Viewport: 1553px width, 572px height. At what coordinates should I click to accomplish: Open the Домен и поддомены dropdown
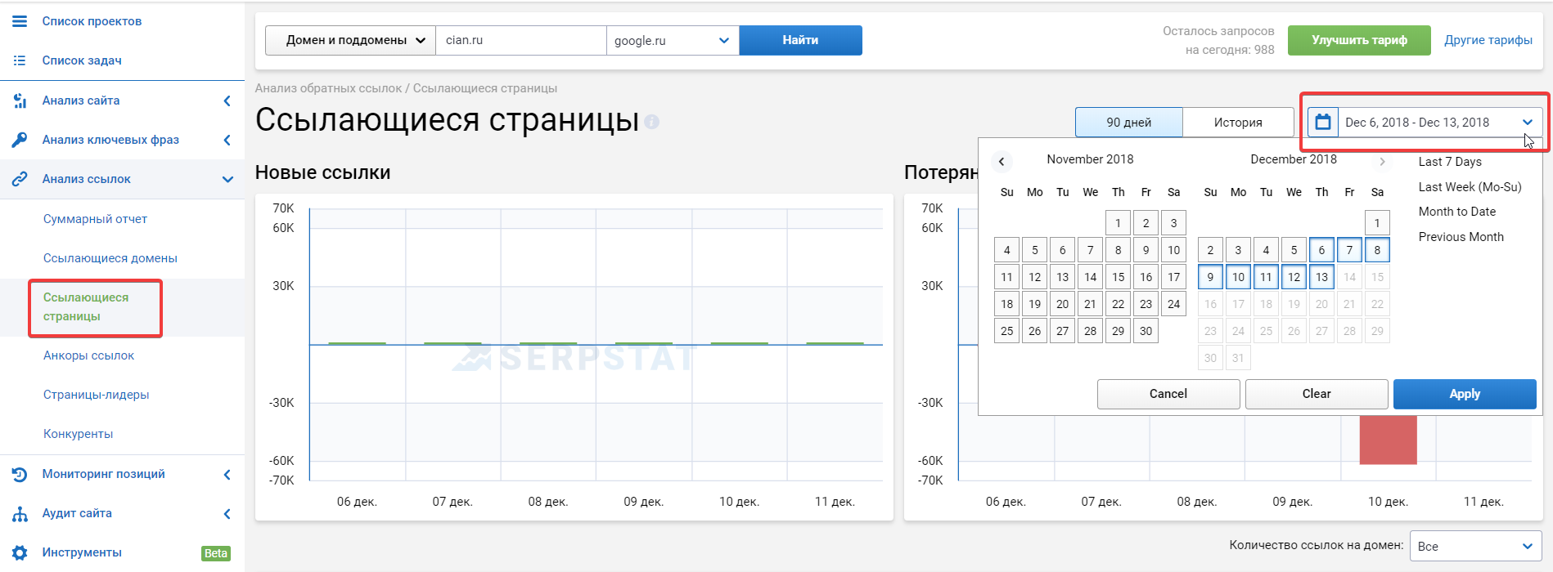[350, 40]
